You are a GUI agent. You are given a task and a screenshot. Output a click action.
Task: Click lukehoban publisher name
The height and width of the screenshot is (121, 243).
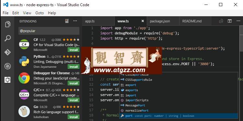pyautogui.click(x=41, y=117)
